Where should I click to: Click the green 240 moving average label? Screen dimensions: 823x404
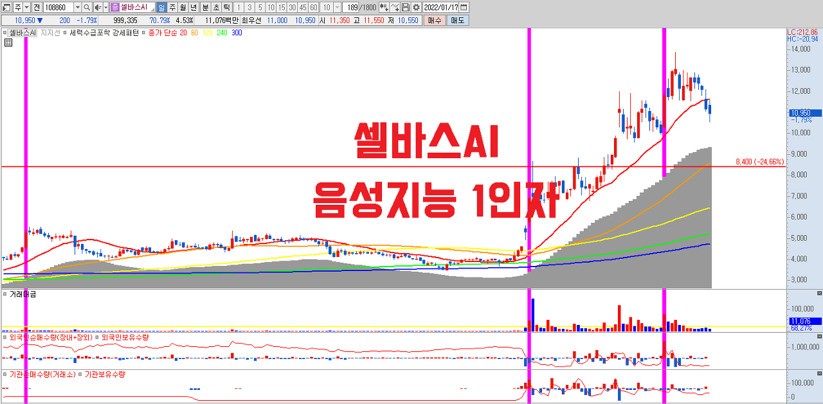coord(222,32)
